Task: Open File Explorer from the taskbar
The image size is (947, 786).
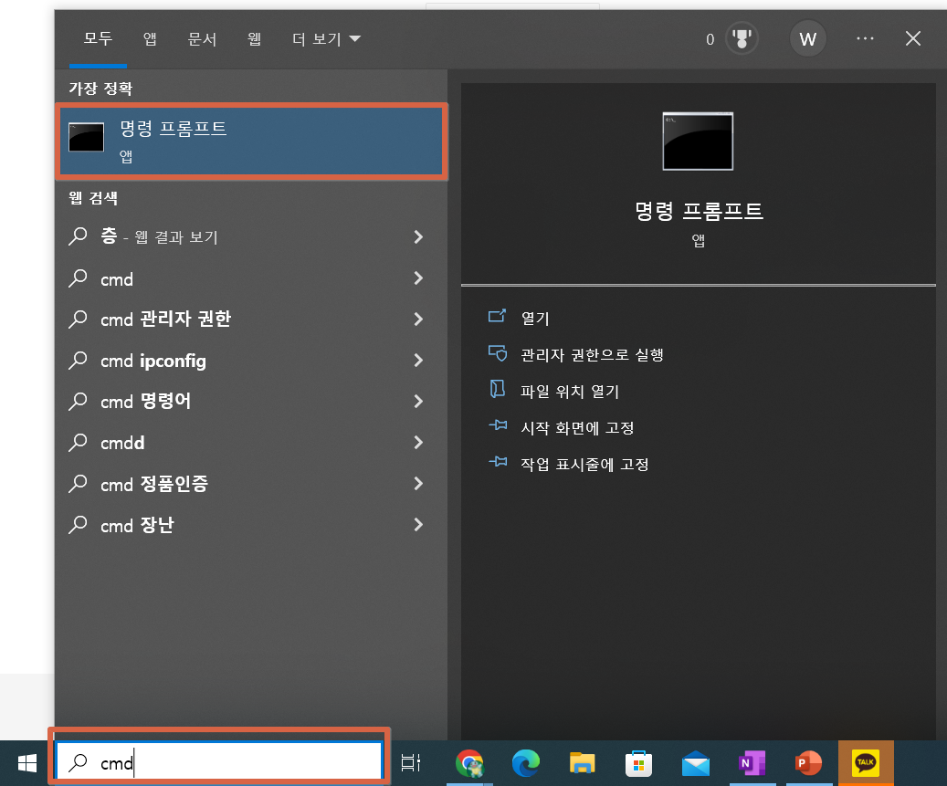Action: 583,763
